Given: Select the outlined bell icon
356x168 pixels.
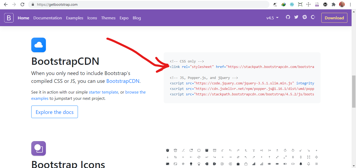Looking at the screenshot, I should pos(309,164).
